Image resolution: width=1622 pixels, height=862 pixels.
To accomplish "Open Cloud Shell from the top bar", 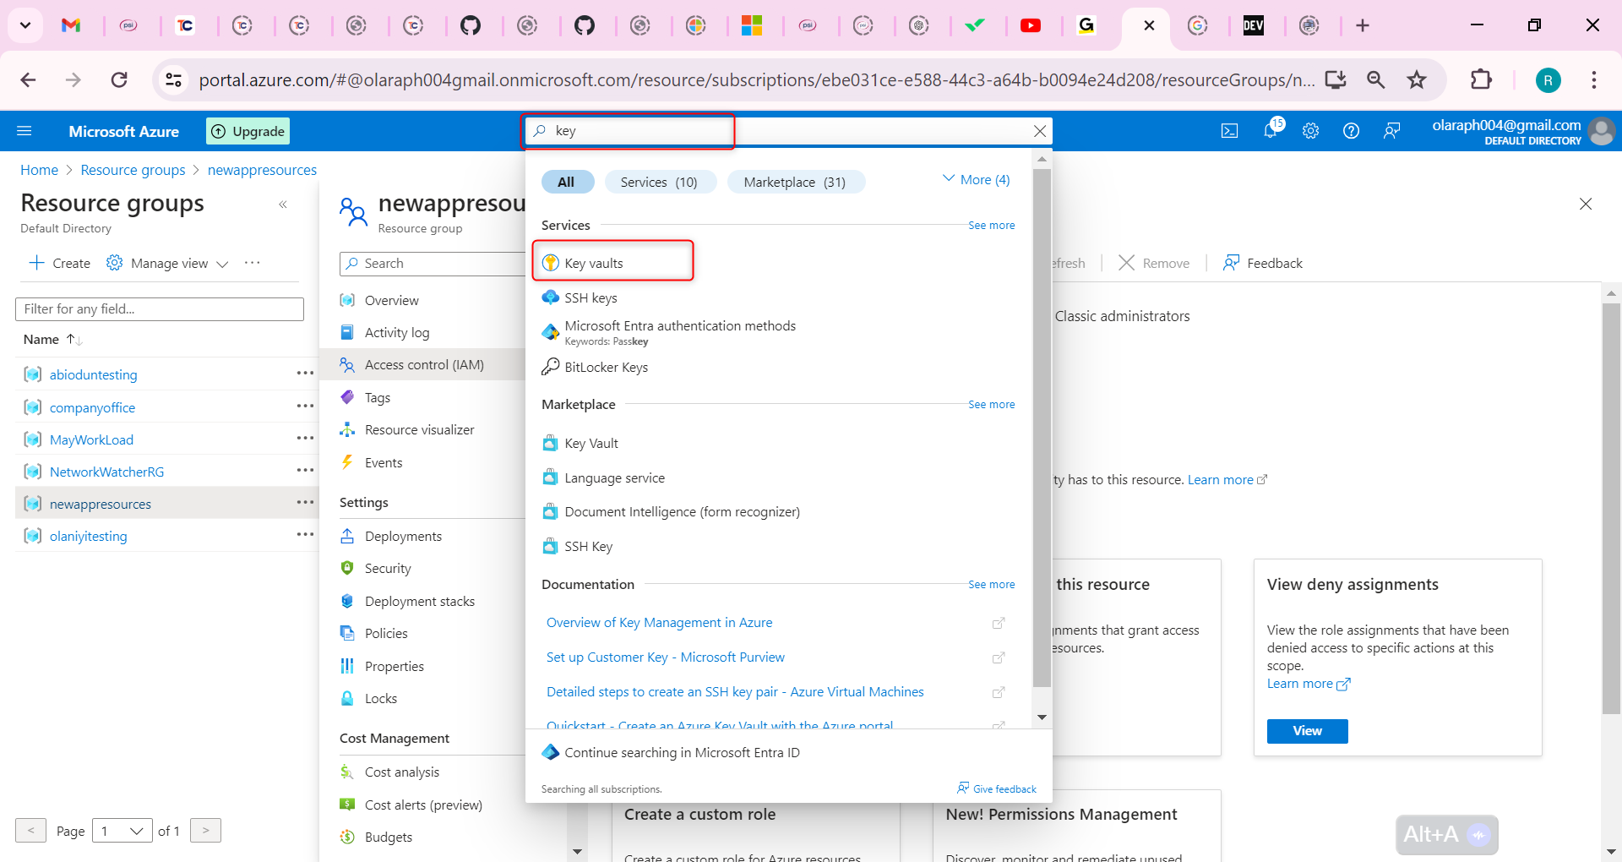I will (x=1230, y=131).
